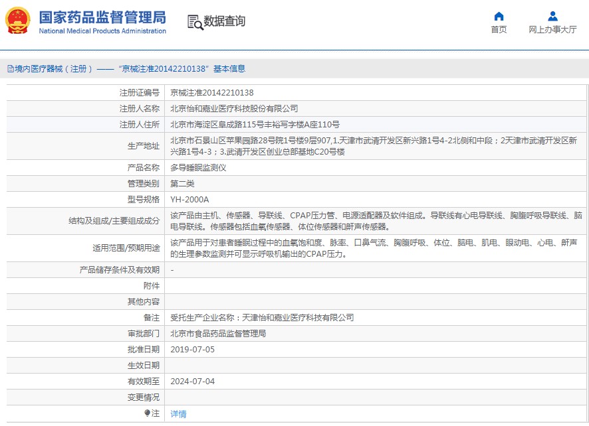The height and width of the screenshot is (426, 589).
Task: Click product name 多导睡眠监测仪
Action: 198,168
